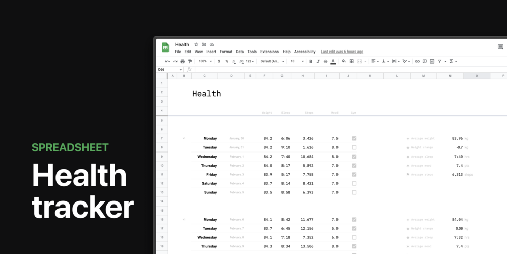Open the Tools menu
The height and width of the screenshot is (254, 507).
[252, 52]
